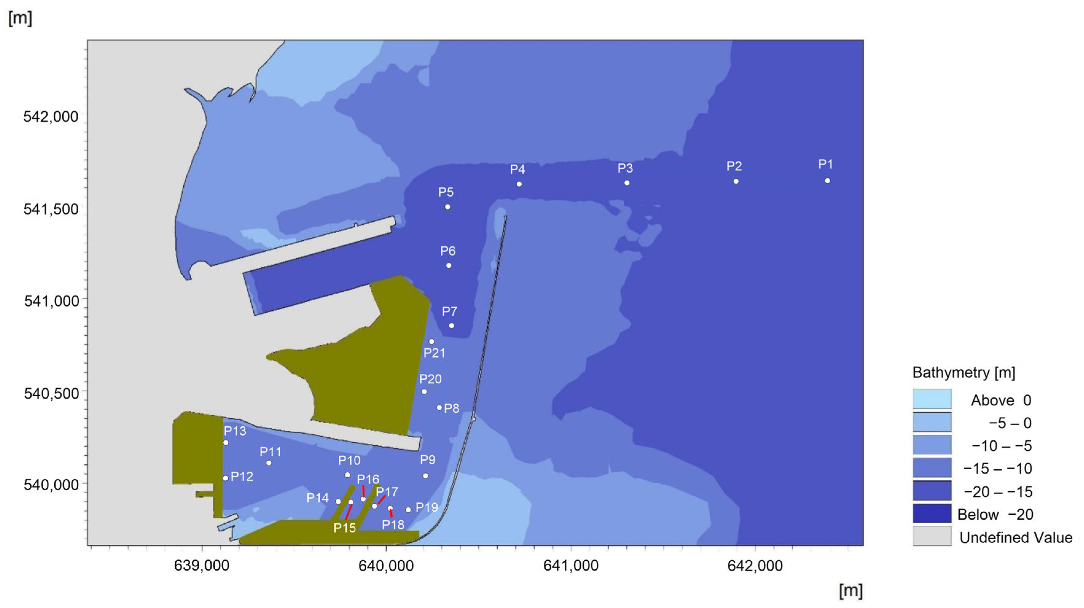Select the P14 point marker

(338, 502)
